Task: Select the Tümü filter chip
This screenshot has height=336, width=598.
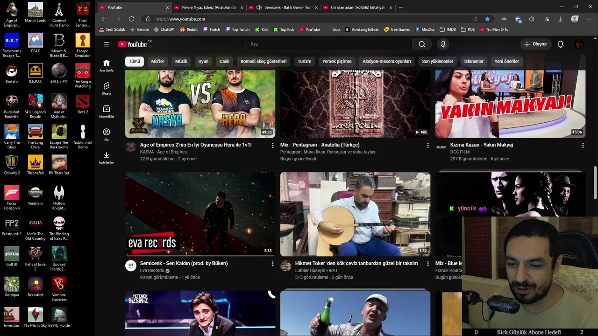Action: (135, 61)
